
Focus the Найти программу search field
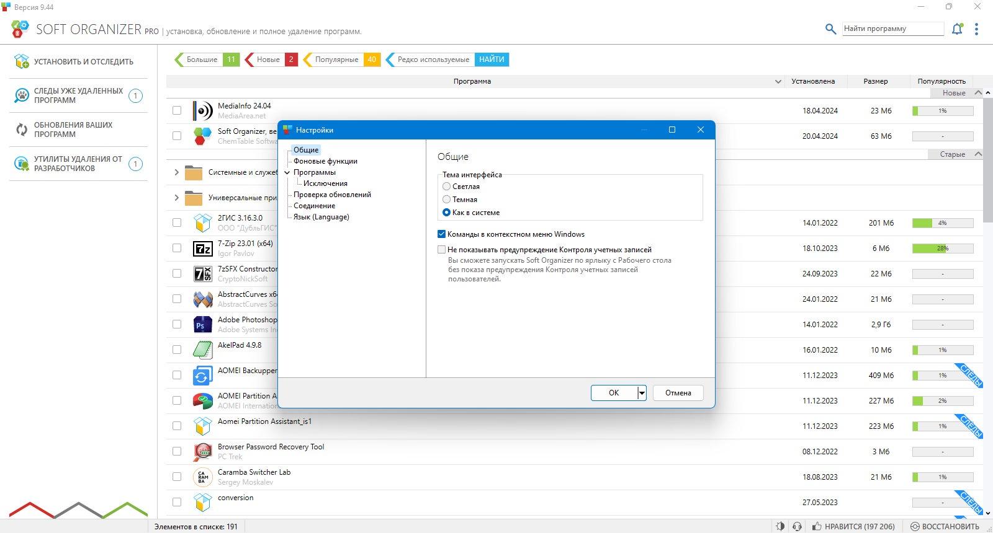(x=893, y=29)
